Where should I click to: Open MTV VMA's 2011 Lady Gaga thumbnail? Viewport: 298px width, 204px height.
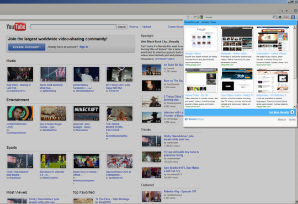pos(119,74)
